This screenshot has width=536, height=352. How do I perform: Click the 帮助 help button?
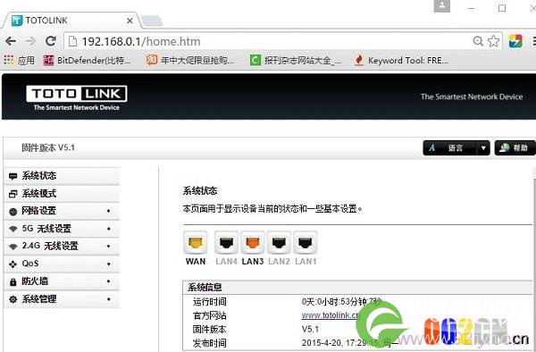click(515, 148)
